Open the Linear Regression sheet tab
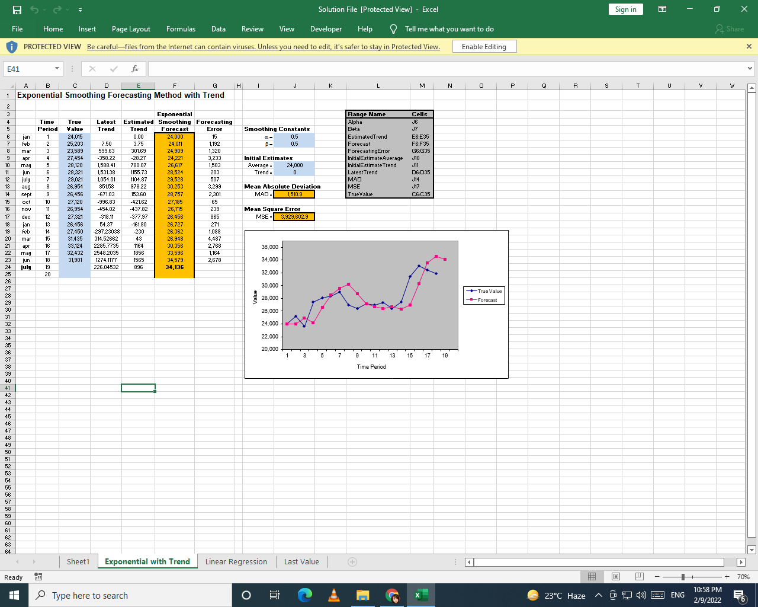The image size is (758, 607). (x=236, y=561)
